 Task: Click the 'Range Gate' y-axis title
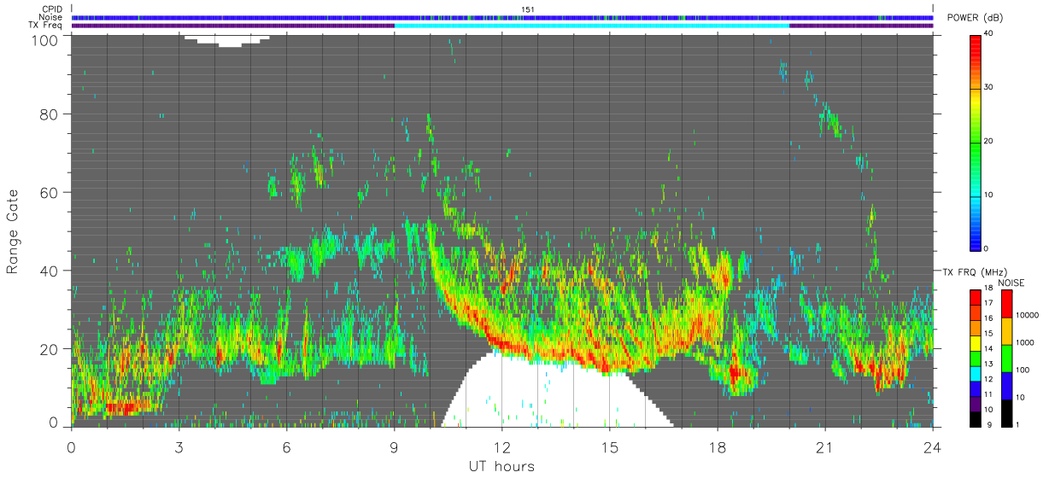pyautogui.click(x=13, y=231)
